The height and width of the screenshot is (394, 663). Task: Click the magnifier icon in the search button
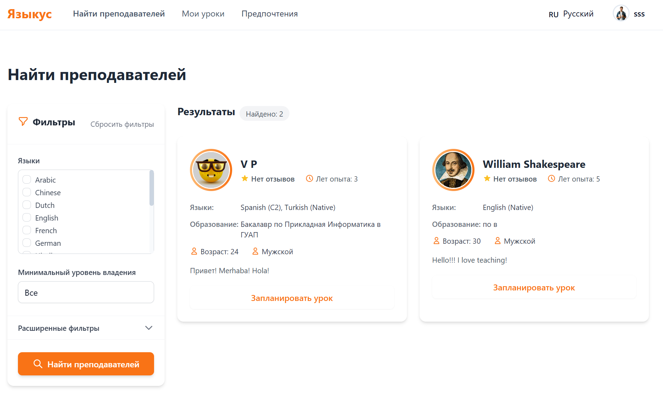(38, 364)
